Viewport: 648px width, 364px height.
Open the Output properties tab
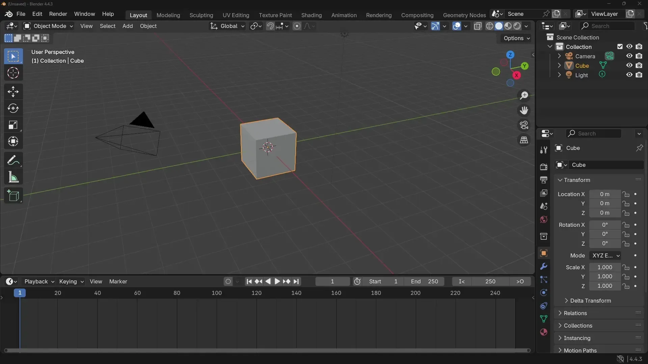(543, 180)
